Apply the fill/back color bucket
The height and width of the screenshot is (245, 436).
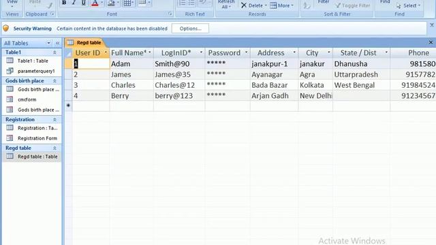pyautogui.click(x=111, y=3)
